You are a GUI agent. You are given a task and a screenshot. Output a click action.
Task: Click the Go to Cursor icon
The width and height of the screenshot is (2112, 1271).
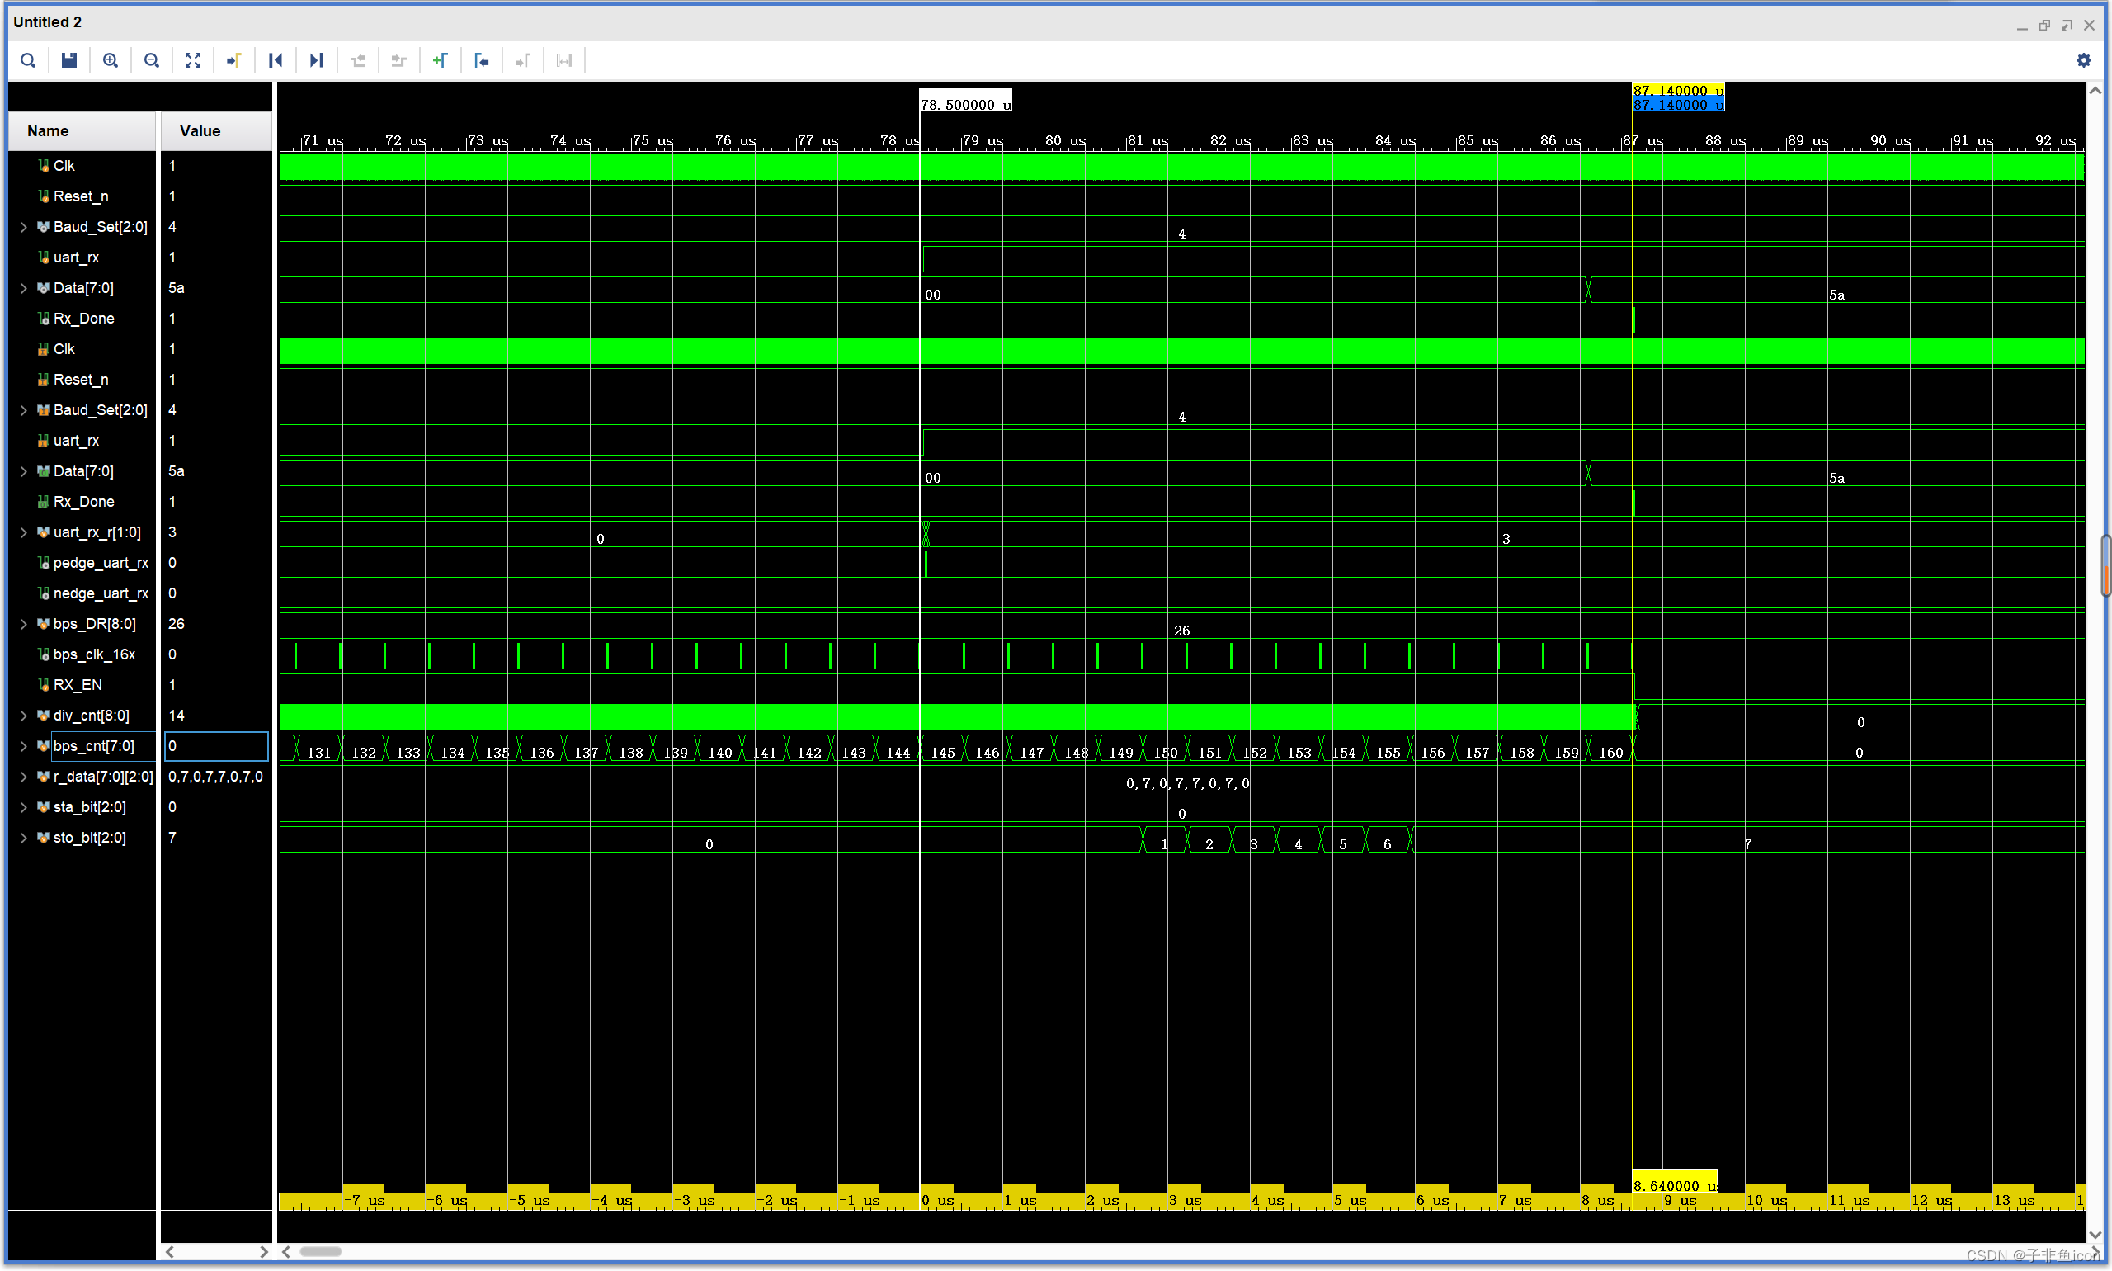[233, 60]
